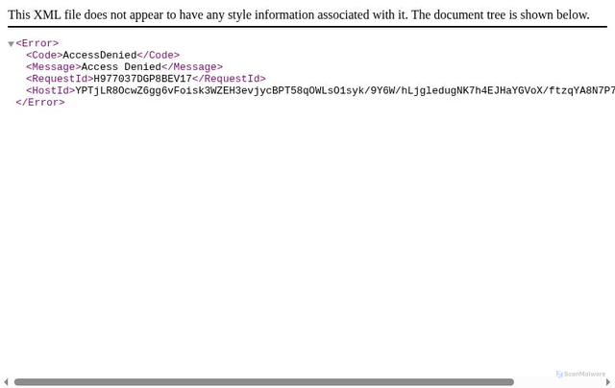
Task: Click the opening RequestId tag
Action: [x=60, y=79]
